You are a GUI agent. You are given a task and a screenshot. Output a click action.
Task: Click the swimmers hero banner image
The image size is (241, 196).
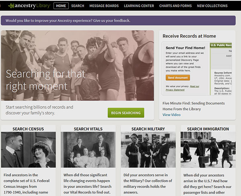click(78, 65)
